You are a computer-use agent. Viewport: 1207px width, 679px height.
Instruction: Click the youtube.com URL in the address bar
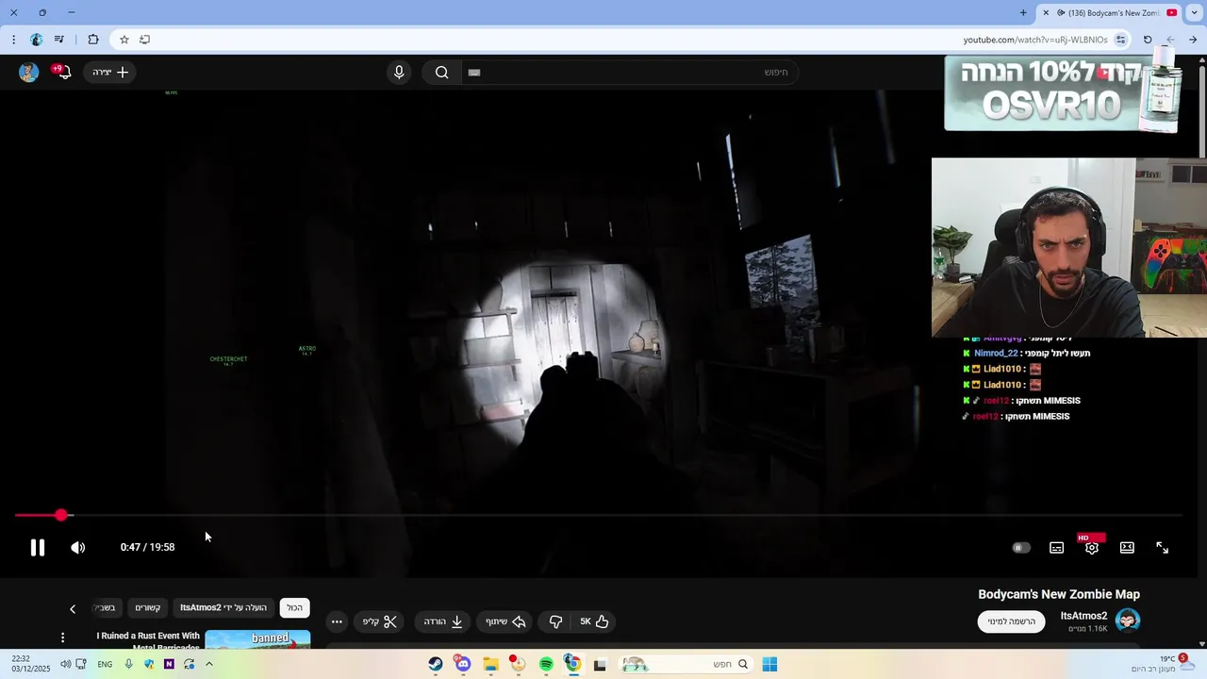(1034, 40)
